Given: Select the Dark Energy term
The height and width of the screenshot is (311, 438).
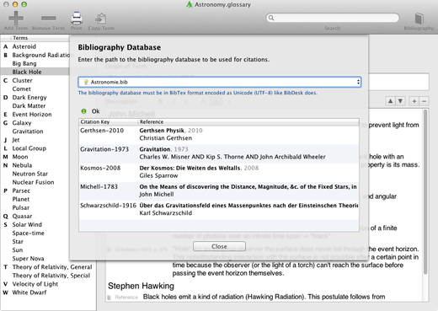Looking at the screenshot, I should pyautogui.click(x=29, y=98).
